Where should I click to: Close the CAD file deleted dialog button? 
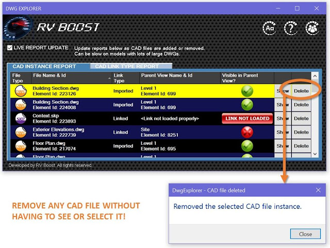click(x=305, y=234)
